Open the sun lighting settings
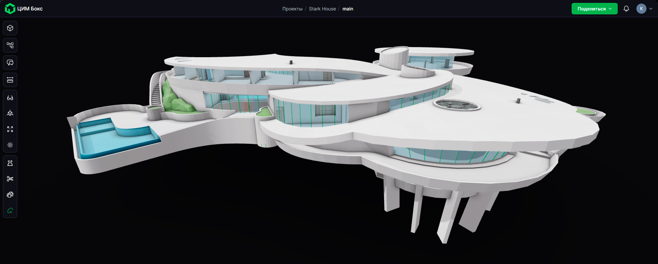This screenshot has height=264, width=658. (10, 145)
